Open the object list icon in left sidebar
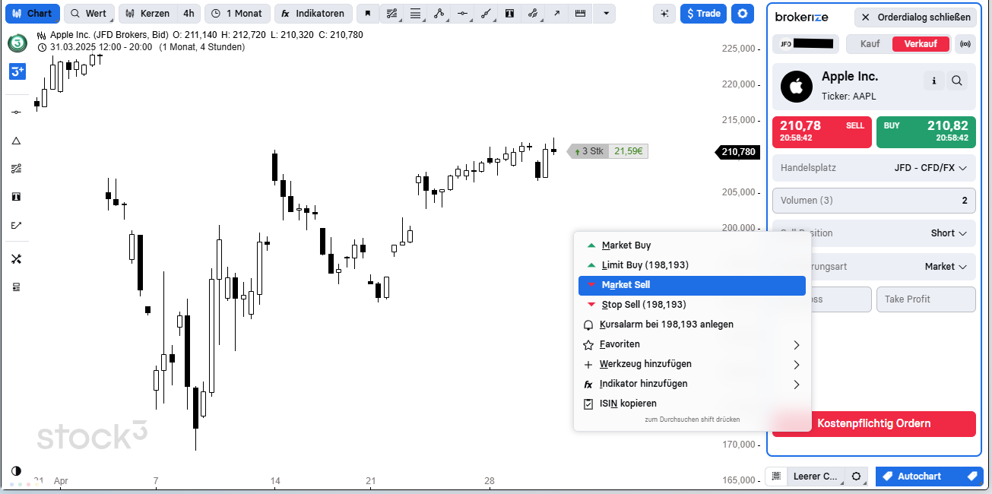 coord(17,287)
